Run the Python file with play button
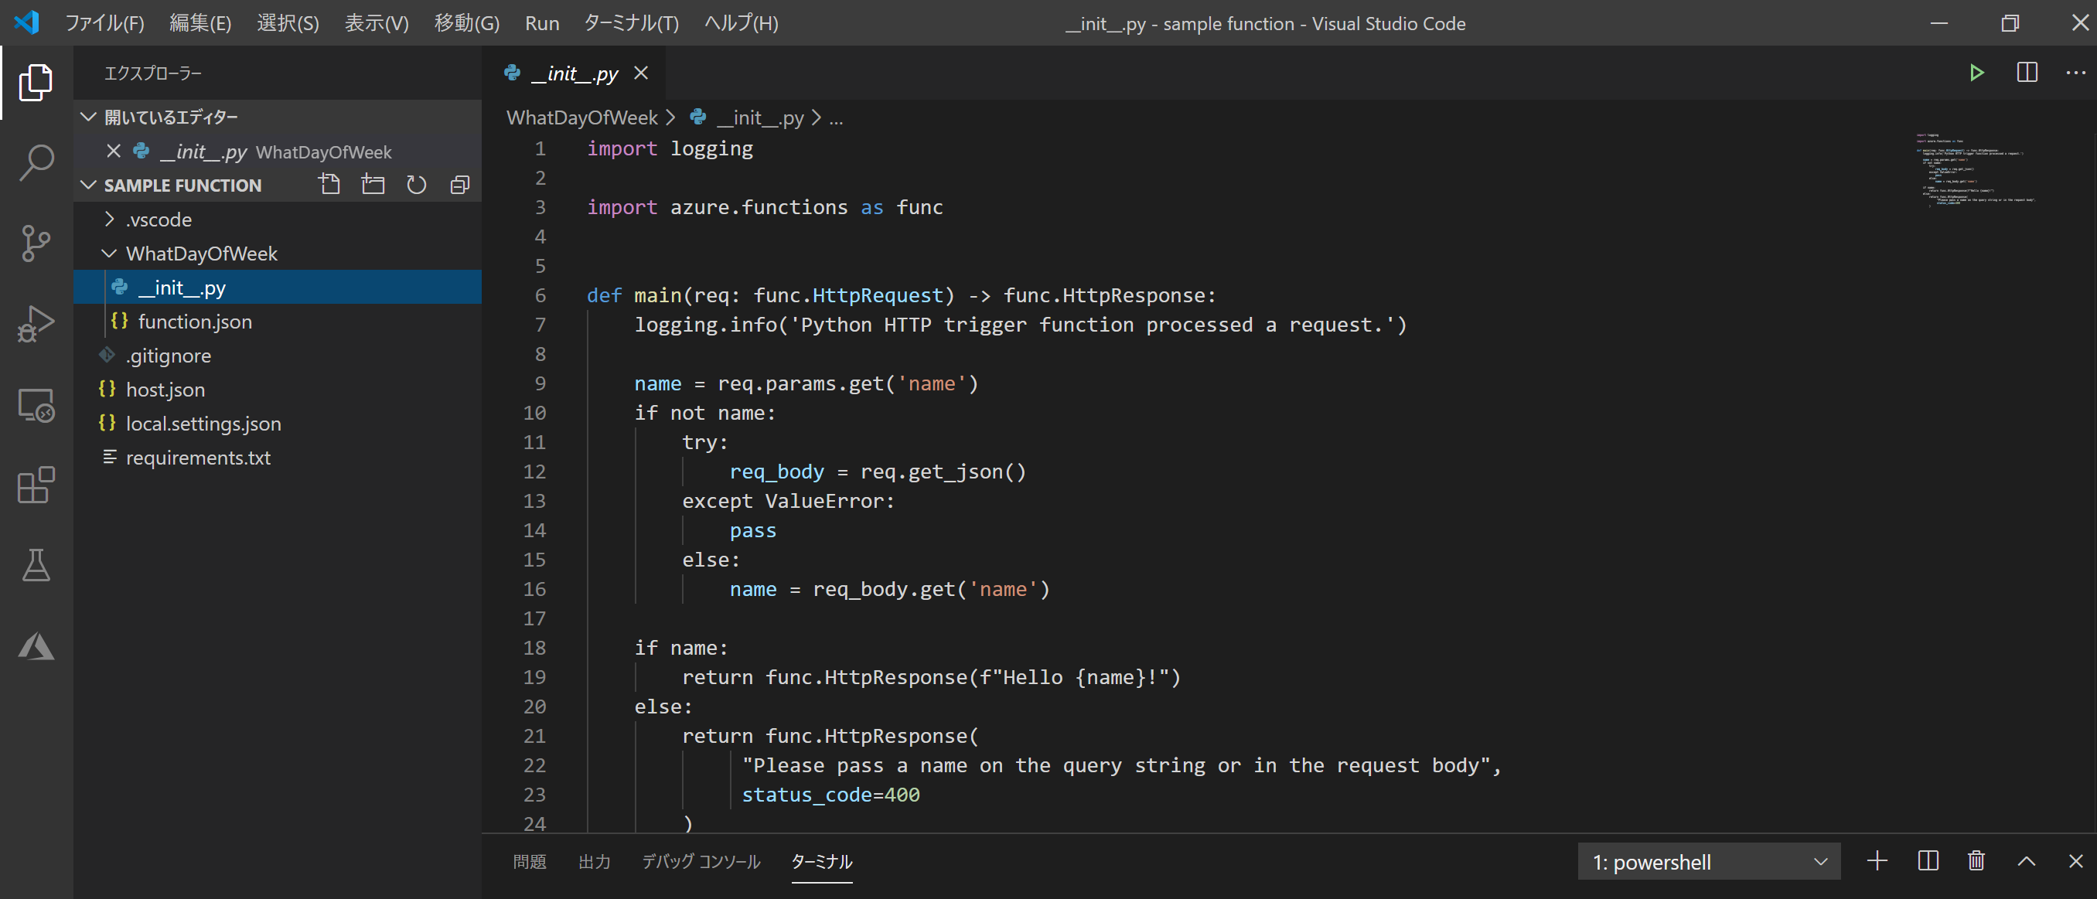Screen dimensions: 2097x899 (x=1976, y=73)
